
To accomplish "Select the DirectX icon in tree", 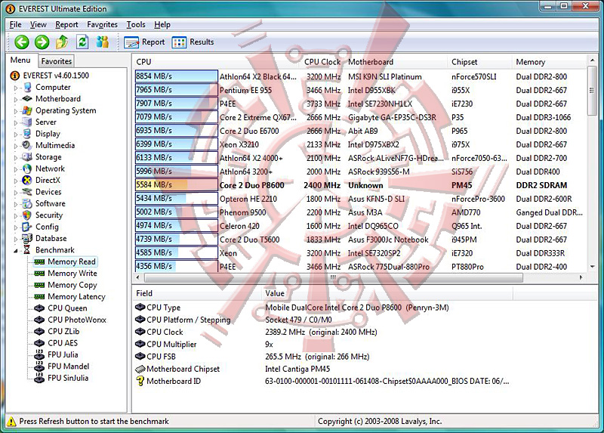I will pyautogui.click(x=27, y=180).
